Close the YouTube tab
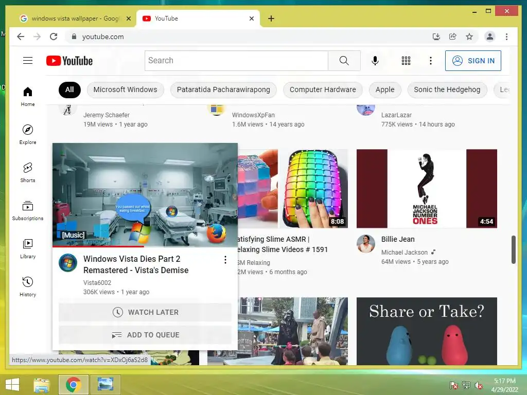 pyautogui.click(x=251, y=19)
